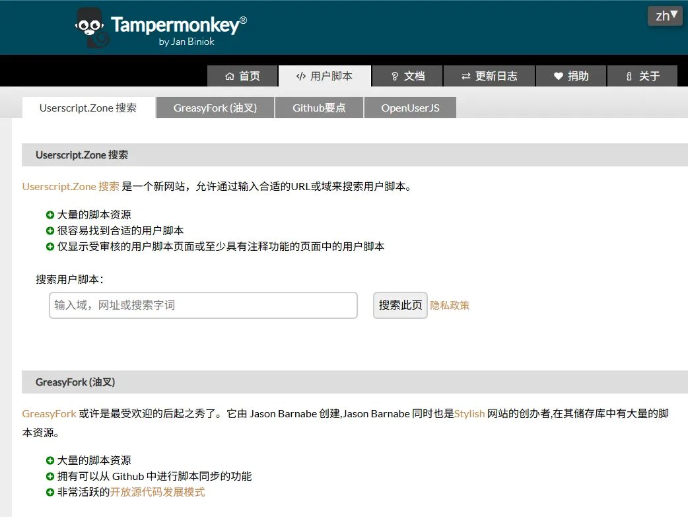Click the question mark icon on 文档 tab
The width and height of the screenshot is (688, 517).
click(394, 77)
